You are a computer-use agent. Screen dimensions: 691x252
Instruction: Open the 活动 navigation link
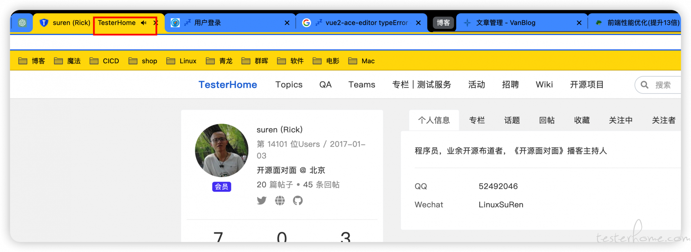[x=477, y=84]
